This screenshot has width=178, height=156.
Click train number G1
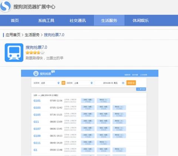pos(35,150)
